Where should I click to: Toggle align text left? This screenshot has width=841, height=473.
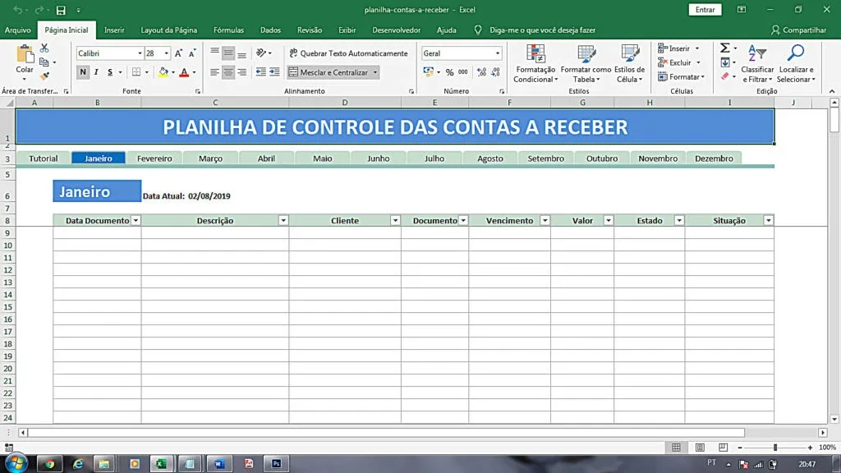(214, 72)
